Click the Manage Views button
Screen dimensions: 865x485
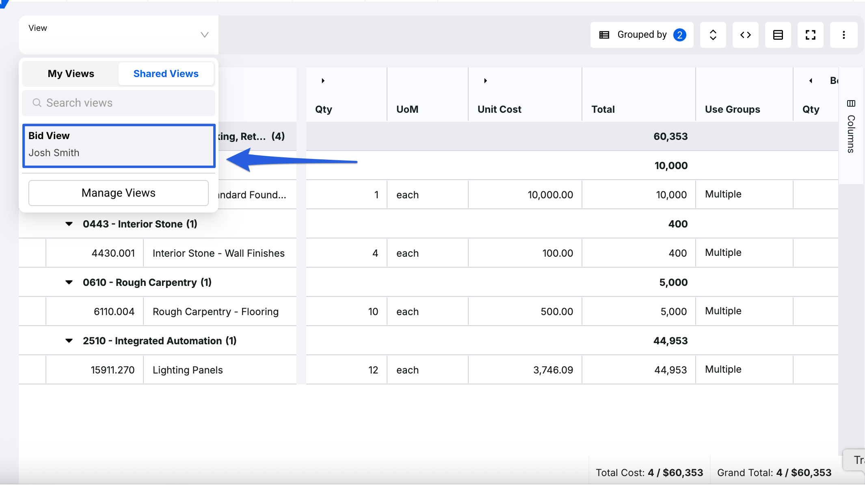118,193
